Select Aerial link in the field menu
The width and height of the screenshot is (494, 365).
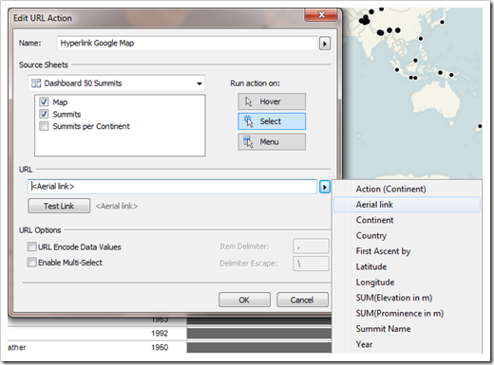[407, 205]
